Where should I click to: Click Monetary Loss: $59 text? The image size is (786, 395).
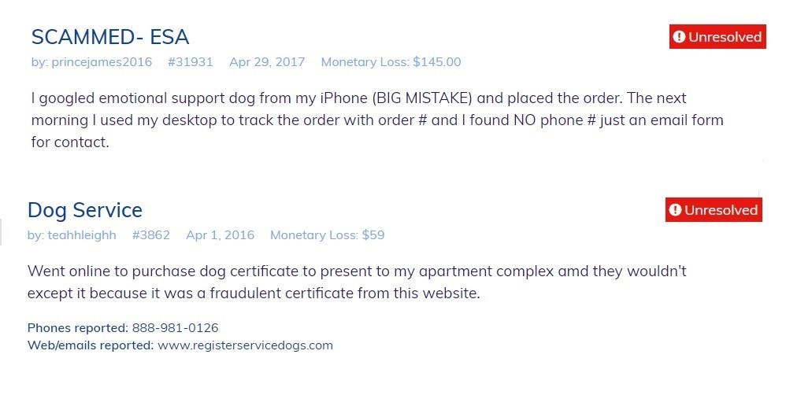pos(328,235)
